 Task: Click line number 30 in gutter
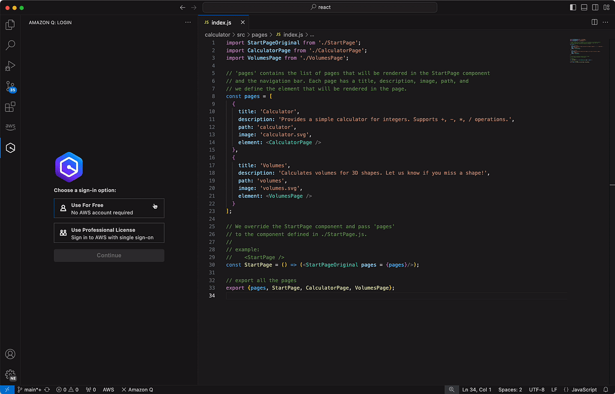click(212, 265)
